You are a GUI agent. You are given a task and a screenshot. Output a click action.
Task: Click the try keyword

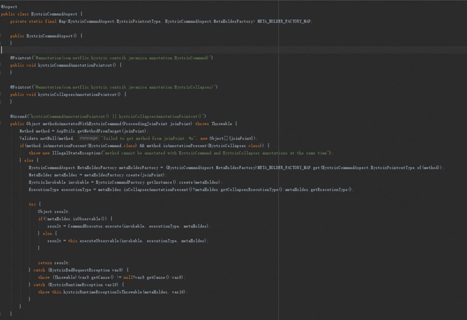[x=32, y=205]
